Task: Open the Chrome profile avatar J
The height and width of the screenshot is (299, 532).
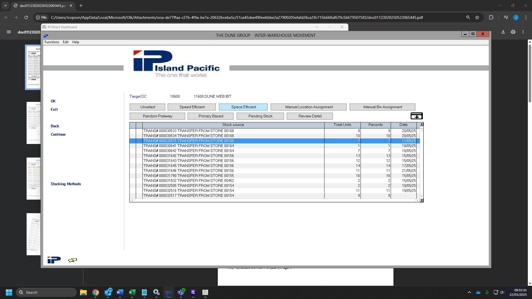Action: tap(516, 17)
